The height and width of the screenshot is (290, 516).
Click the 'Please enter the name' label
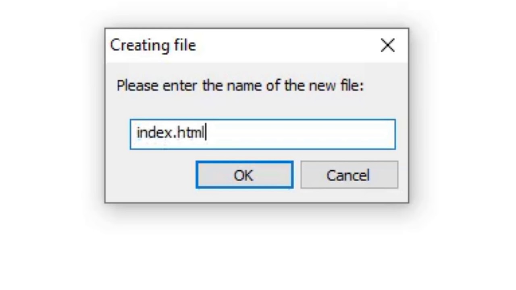[x=240, y=86]
